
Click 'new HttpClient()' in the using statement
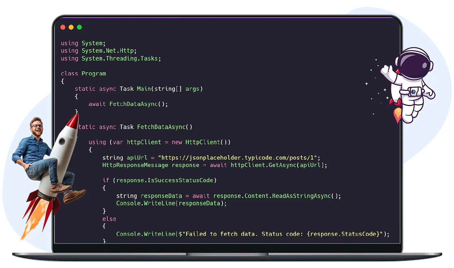click(x=201, y=142)
